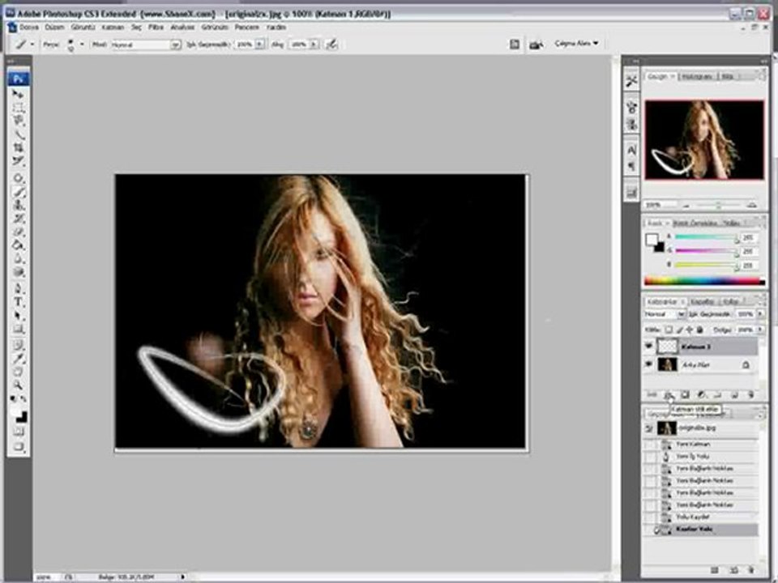Set history brush source beside Yolu Kaydet
This screenshot has height=583, width=778.
(651, 517)
